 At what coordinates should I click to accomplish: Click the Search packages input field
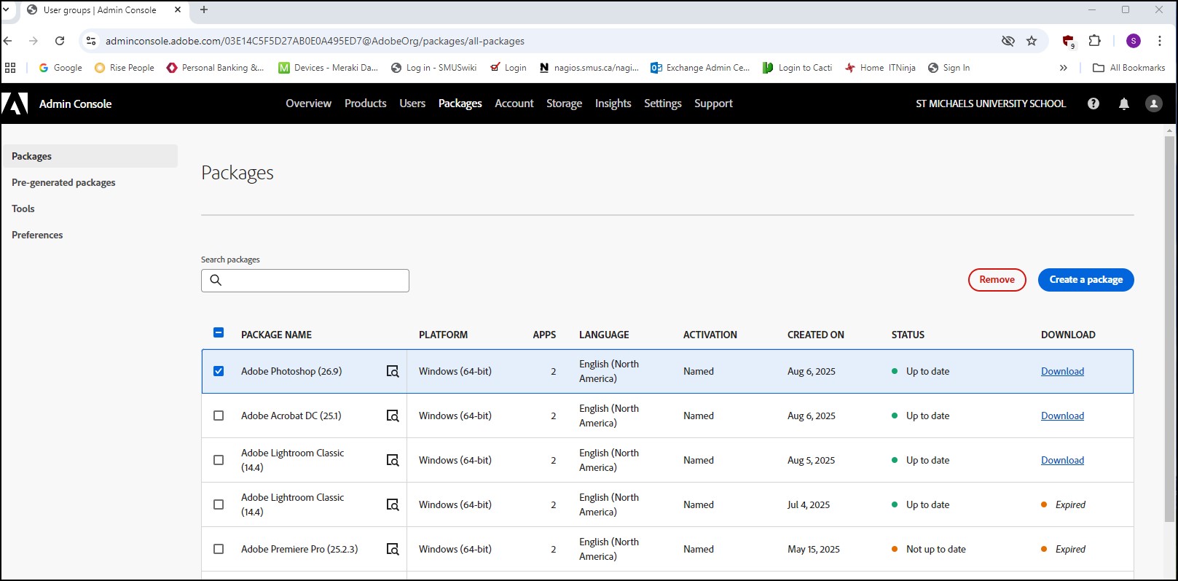point(305,281)
